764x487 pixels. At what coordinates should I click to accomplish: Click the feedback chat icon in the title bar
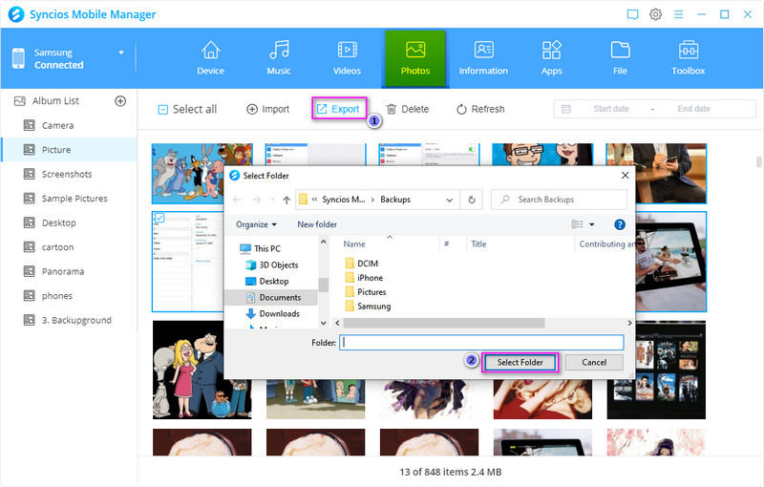[632, 14]
